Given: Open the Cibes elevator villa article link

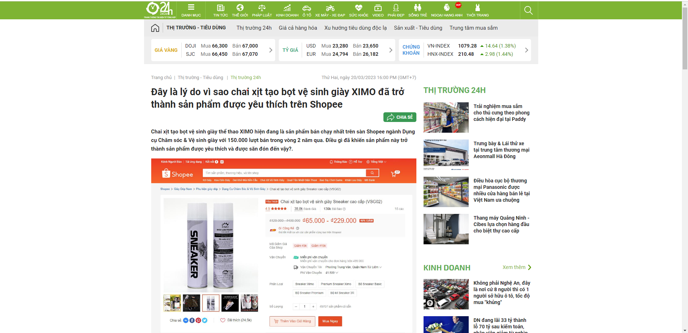Looking at the screenshot, I should pyautogui.click(x=501, y=224).
